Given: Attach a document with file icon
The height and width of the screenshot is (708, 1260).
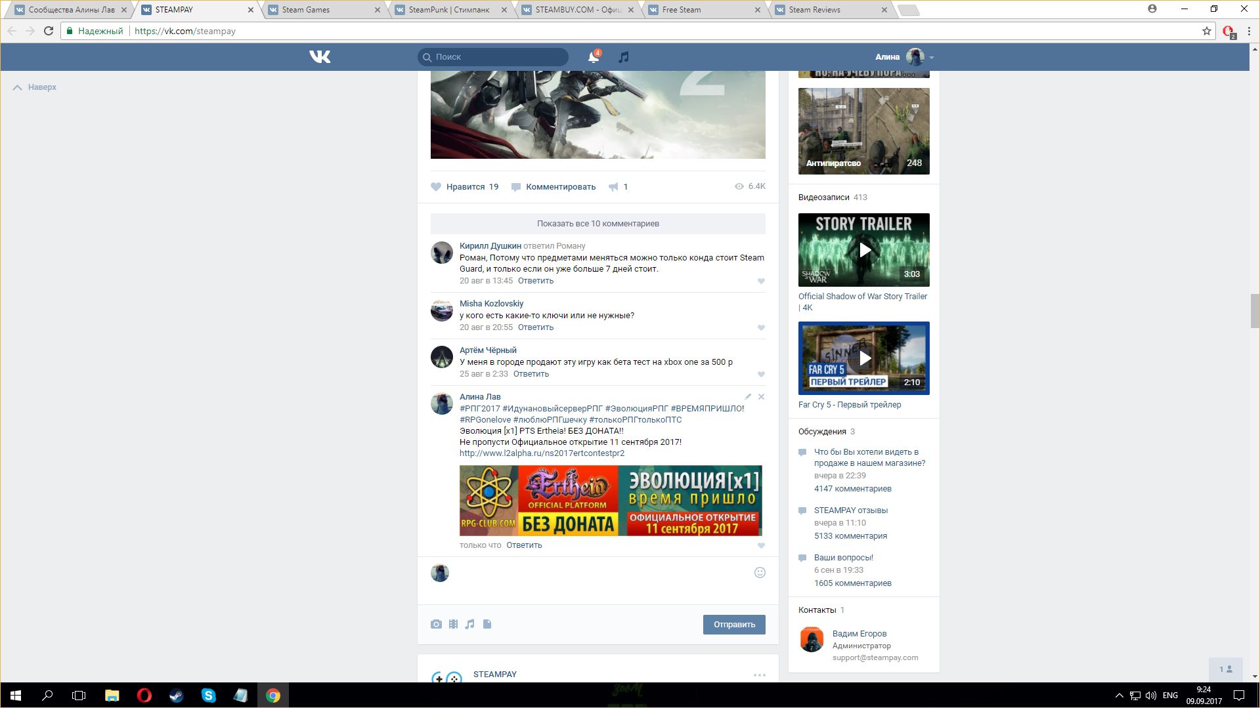Looking at the screenshot, I should coord(487,625).
